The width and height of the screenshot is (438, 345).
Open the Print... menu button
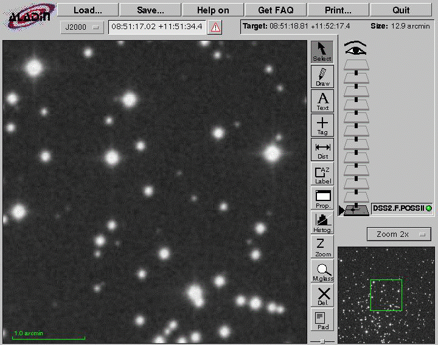338,10
